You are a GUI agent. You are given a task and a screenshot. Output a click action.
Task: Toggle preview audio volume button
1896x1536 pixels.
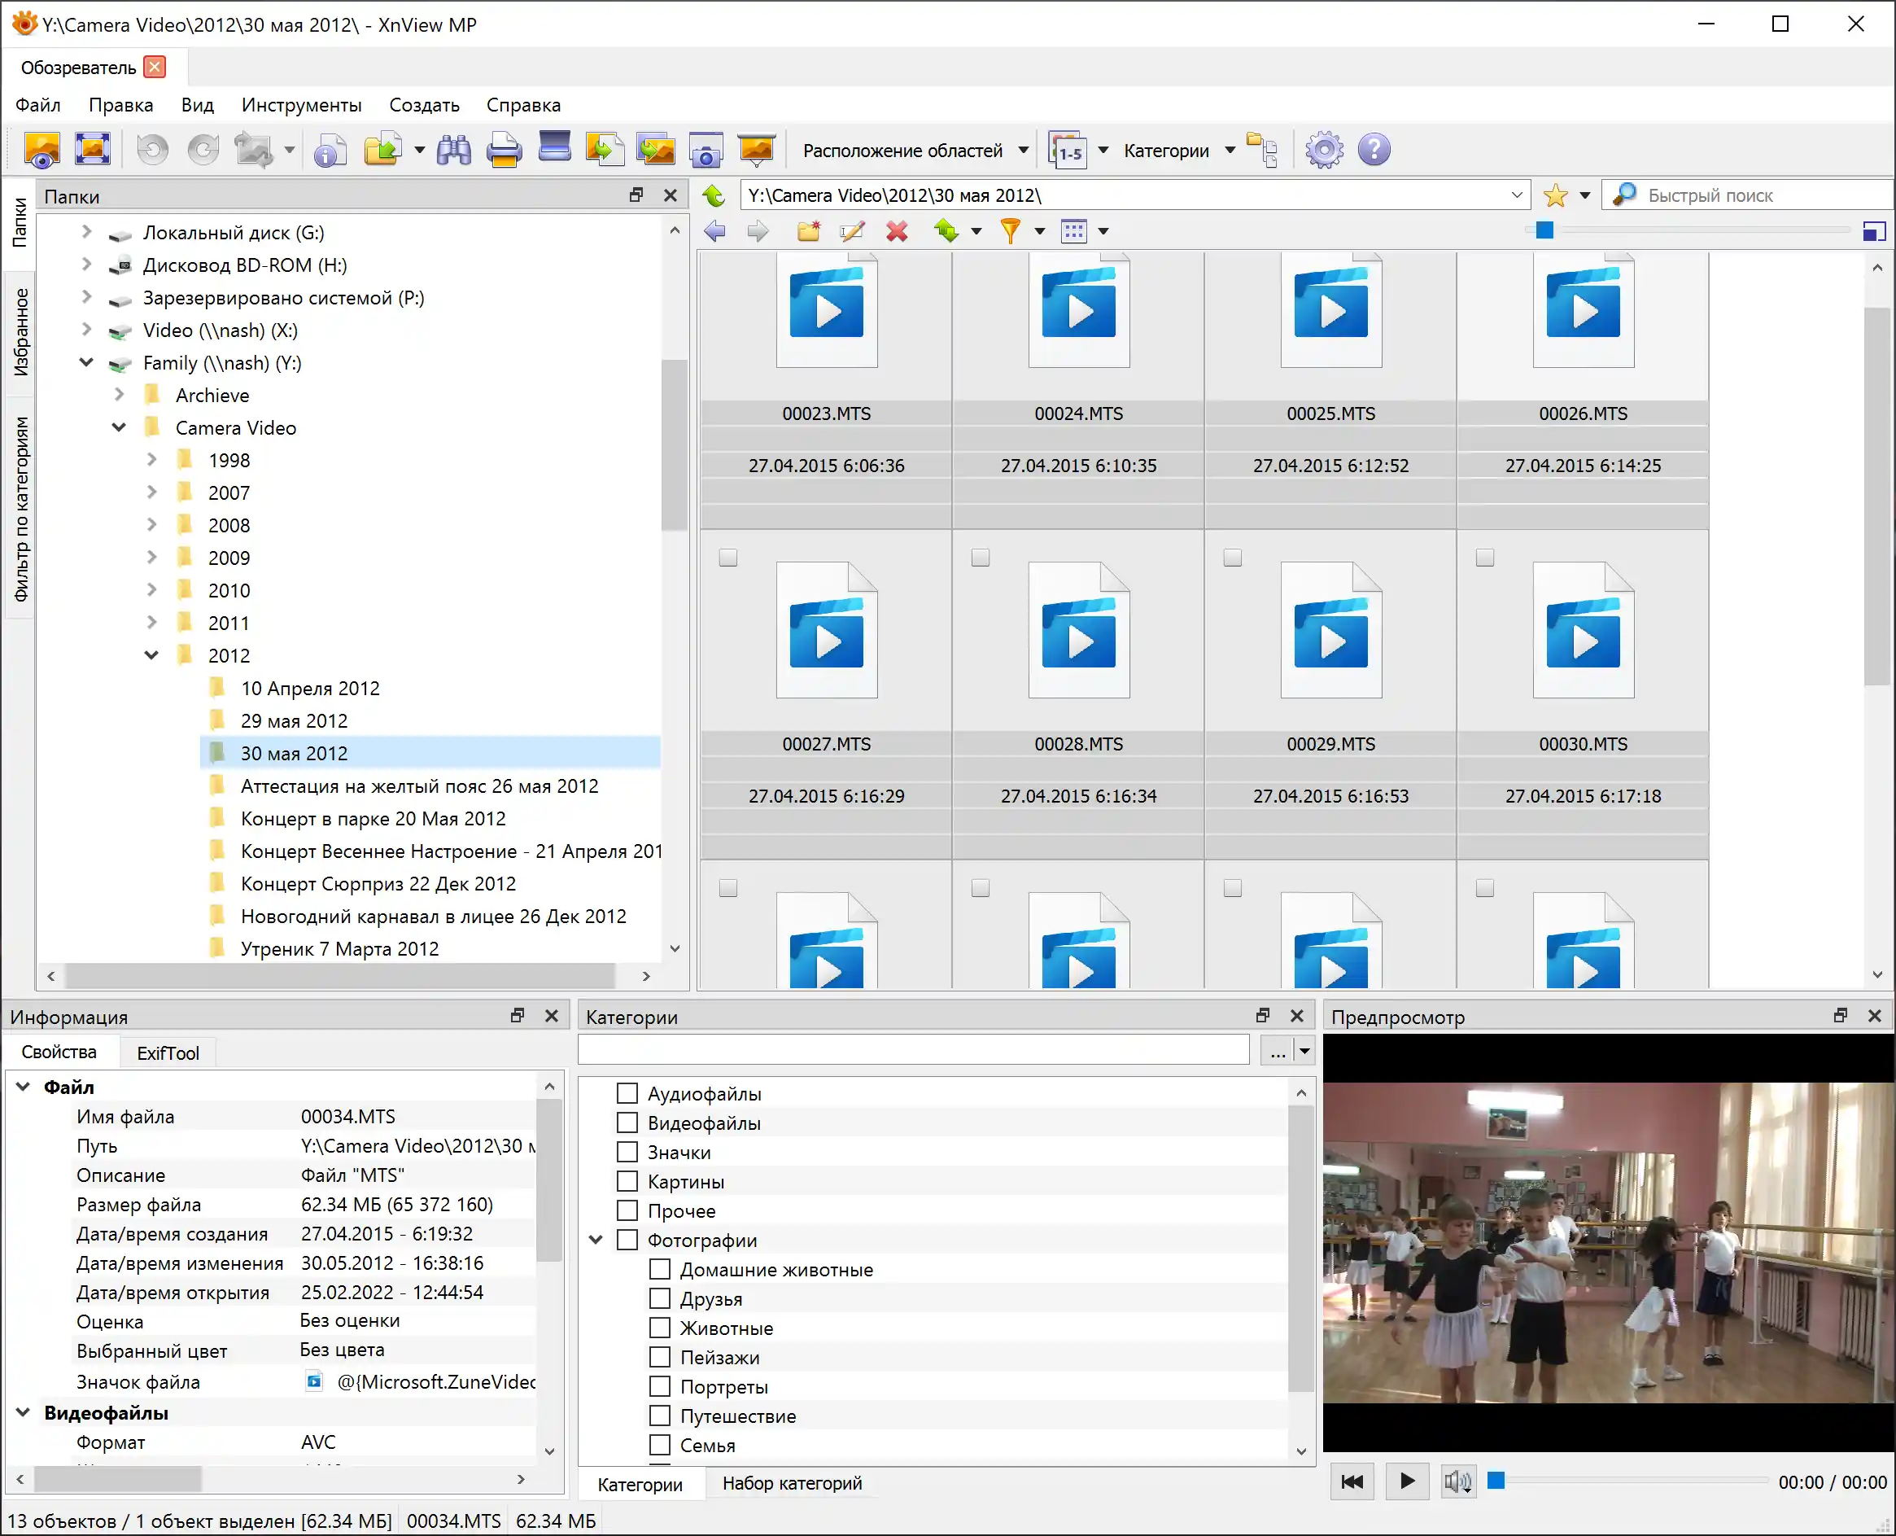[1457, 1481]
